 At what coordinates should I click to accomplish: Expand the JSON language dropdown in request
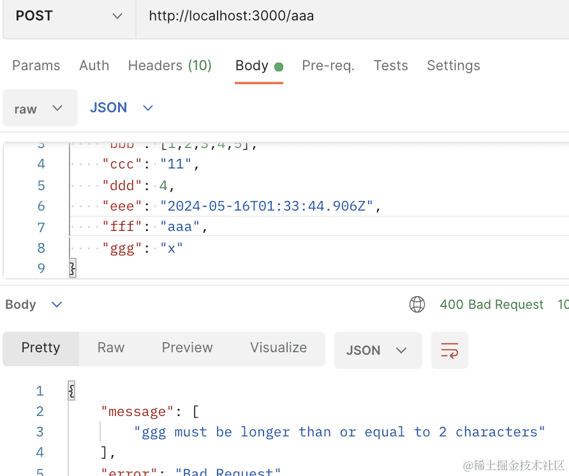click(121, 108)
